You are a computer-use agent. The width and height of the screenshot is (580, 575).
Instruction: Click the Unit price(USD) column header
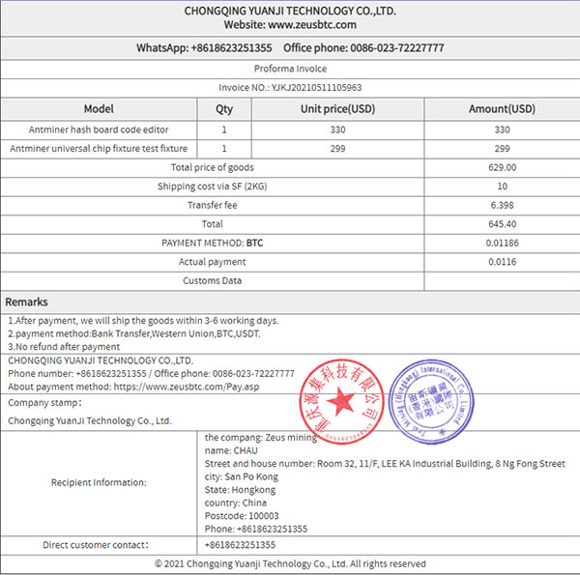(x=338, y=109)
